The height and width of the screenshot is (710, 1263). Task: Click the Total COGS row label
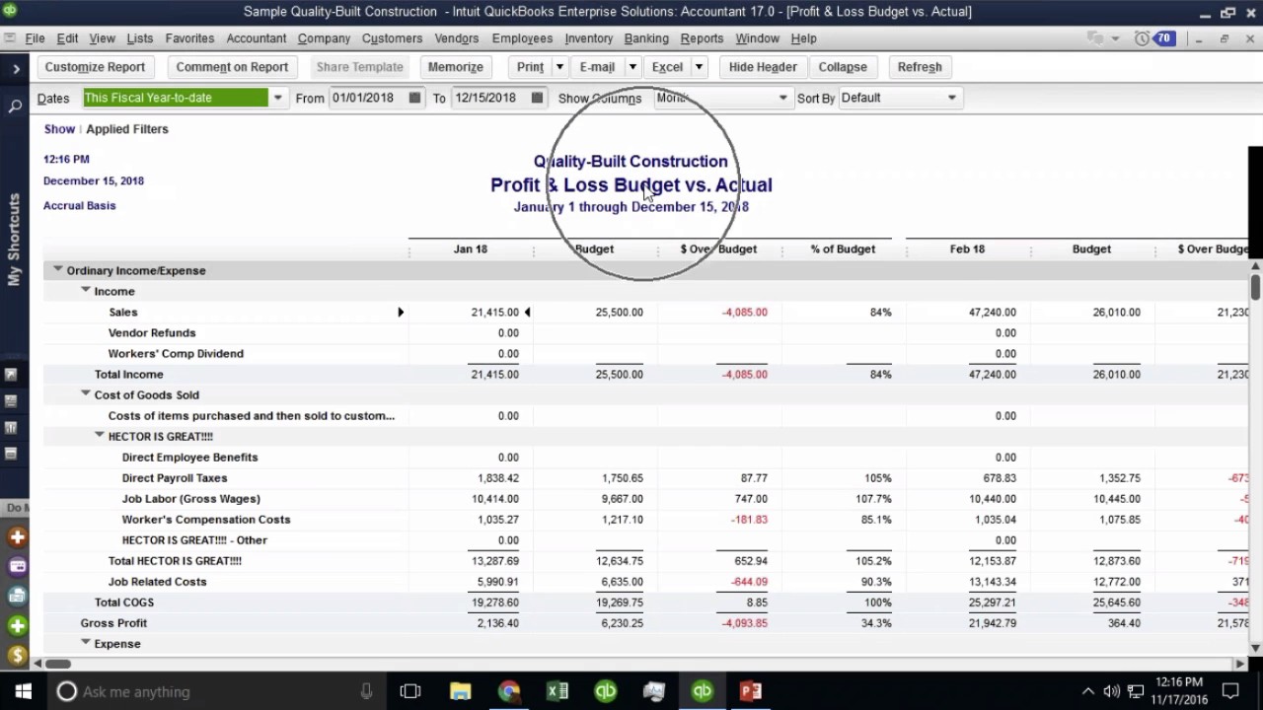tap(124, 603)
